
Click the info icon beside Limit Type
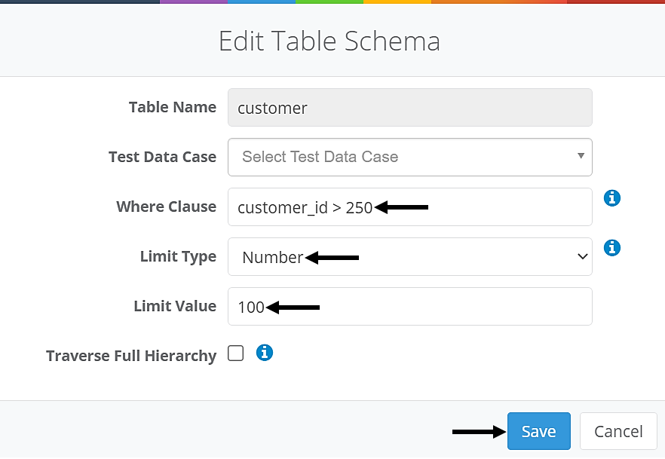(x=612, y=247)
